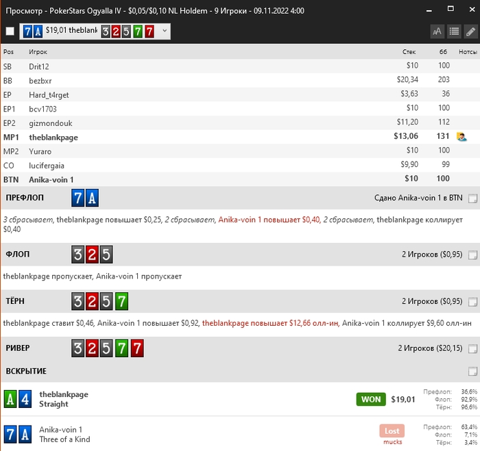Open the note icon beside theblankpage

click(x=461, y=137)
